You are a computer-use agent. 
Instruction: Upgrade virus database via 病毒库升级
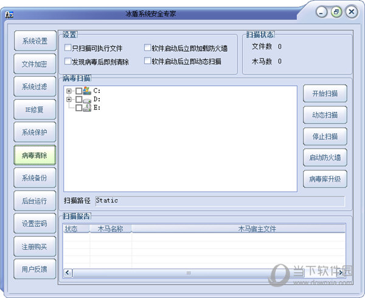click(x=325, y=179)
